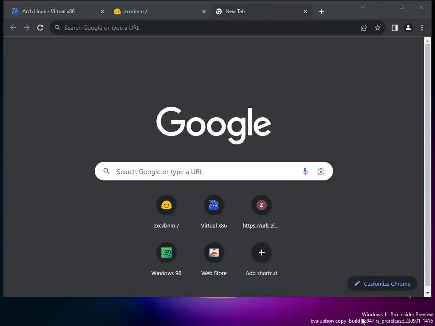Screen dimensions: 435x326
Task: Click the Forward navigation arrow
Action: (x=27, y=28)
